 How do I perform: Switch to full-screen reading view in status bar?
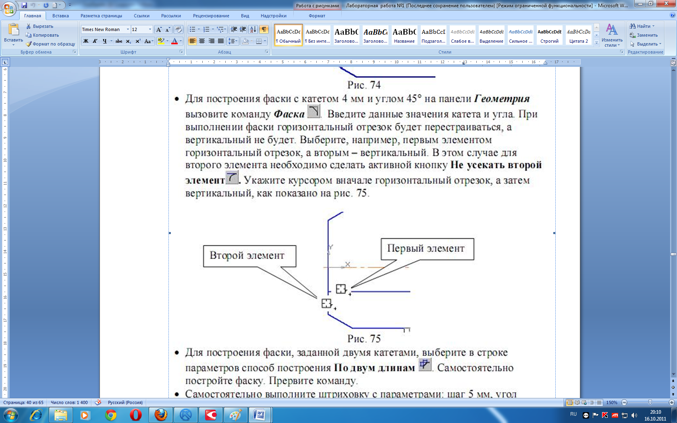pos(577,402)
